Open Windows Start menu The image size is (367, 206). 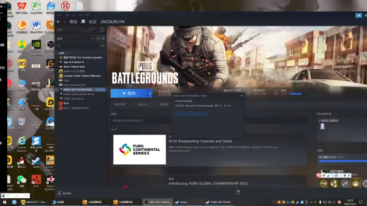[4, 202]
